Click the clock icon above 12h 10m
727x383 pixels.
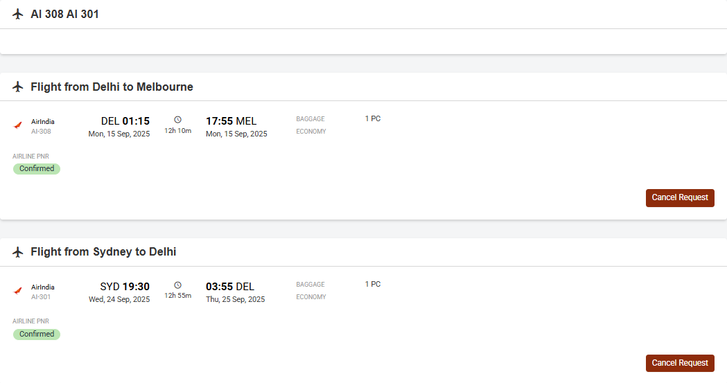pyautogui.click(x=177, y=120)
